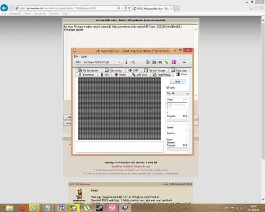Open File Explorer from the taskbar
Viewport: 265px width, 212px height.
10,208
